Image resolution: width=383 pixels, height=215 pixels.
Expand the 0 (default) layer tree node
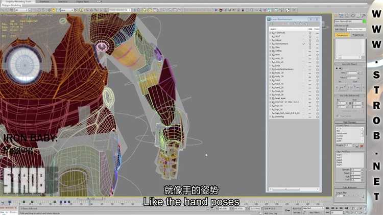point(270,33)
